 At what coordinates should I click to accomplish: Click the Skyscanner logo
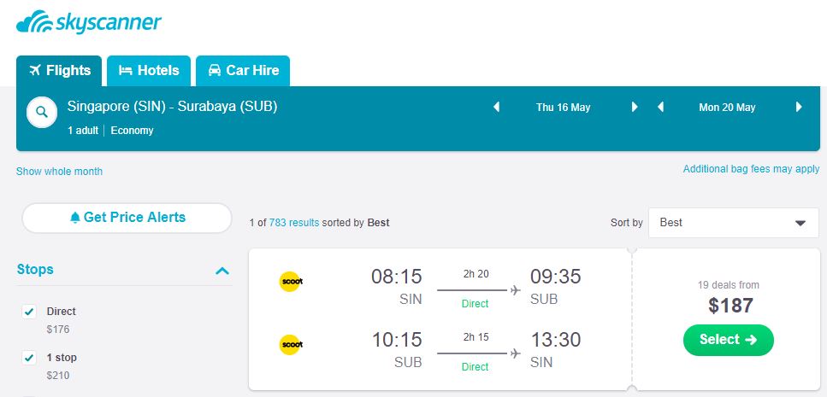click(88, 23)
